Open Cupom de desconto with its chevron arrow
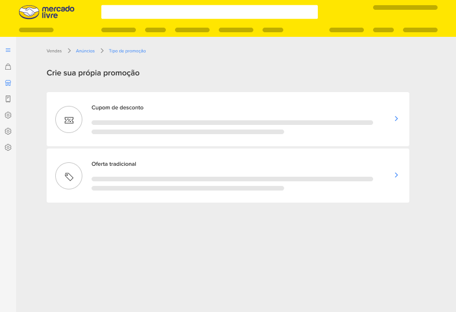Screen dimensions: 456x312 (x=396, y=119)
